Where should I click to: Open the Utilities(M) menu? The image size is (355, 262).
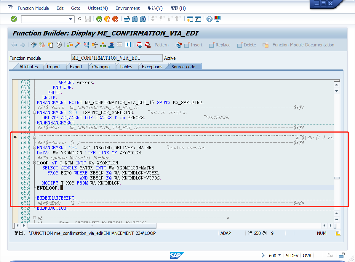(x=98, y=8)
